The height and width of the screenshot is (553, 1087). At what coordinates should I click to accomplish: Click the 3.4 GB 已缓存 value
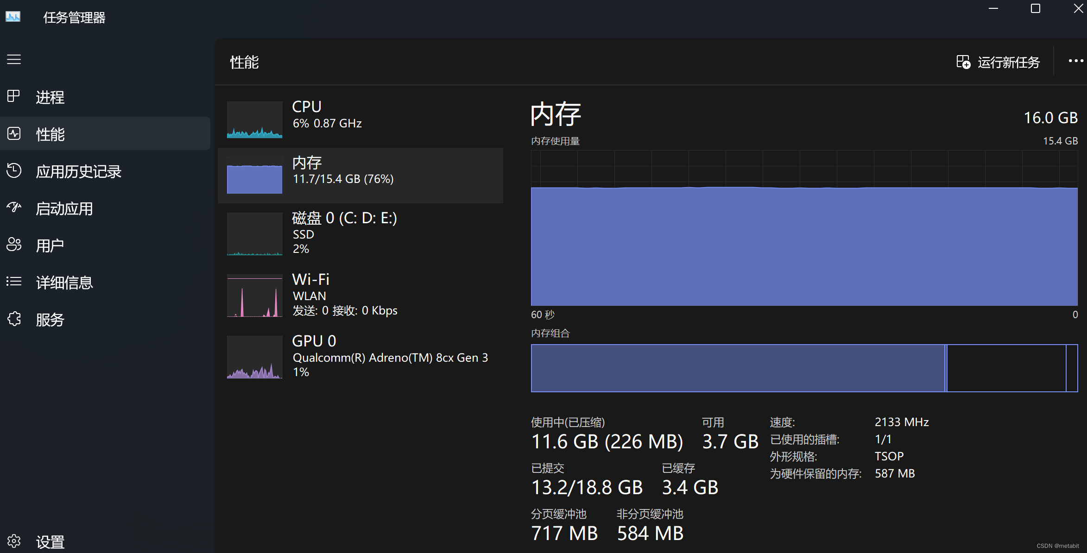(690, 487)
